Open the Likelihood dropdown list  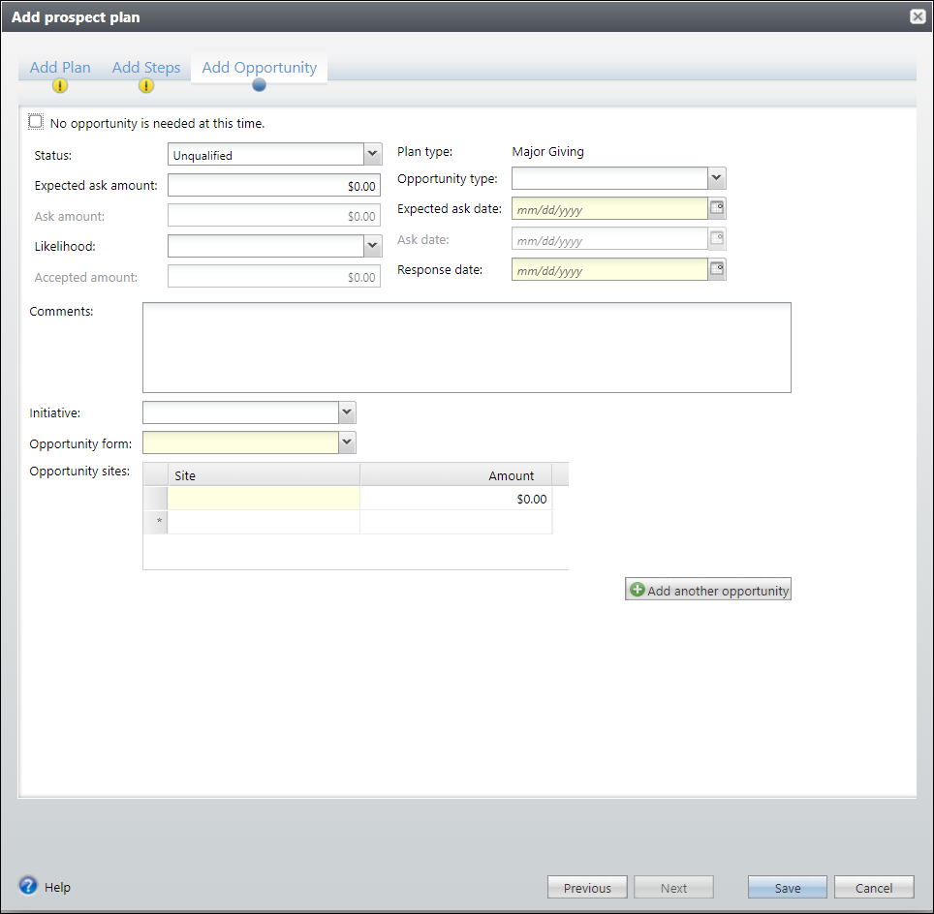pos(372,246)
